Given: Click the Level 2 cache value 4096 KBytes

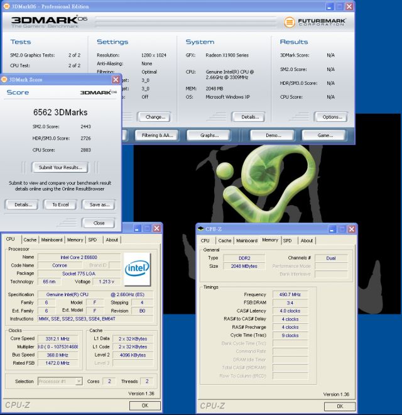Looking at the screenshot, I should (x=133, y=355).
